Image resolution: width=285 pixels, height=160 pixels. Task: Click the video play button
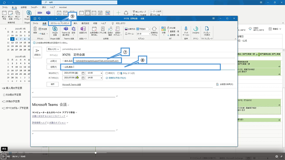coord(3,156)
